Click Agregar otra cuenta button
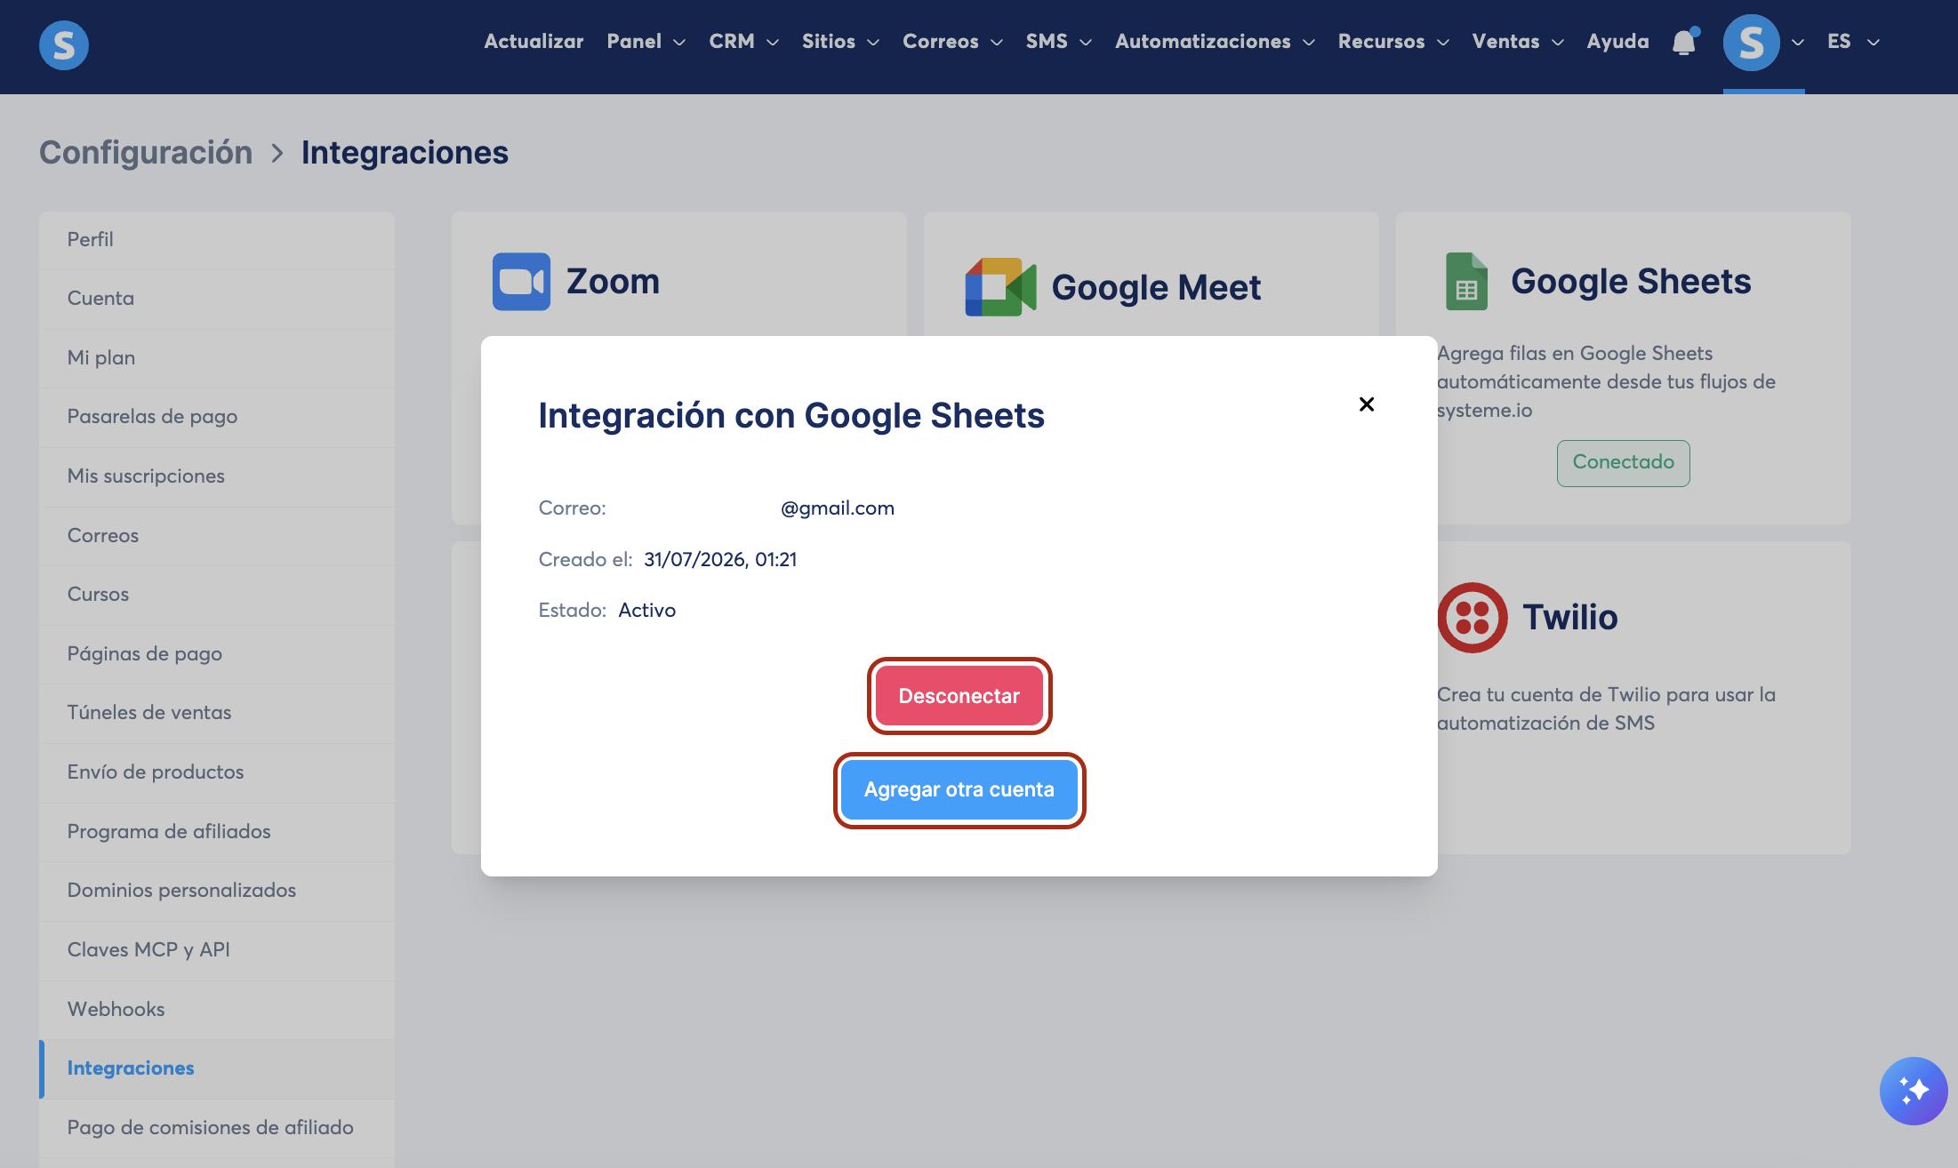The width and height of the screenshot is (1958, 1168). click(x=959, y=790)
